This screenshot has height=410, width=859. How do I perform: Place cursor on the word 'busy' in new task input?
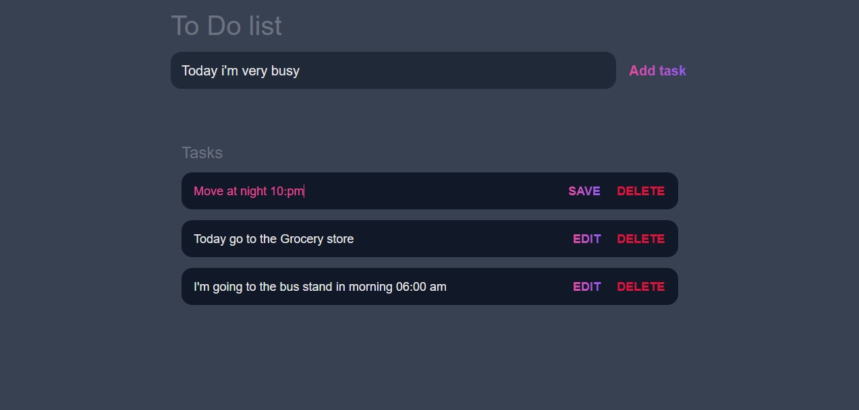(x=285, y=71)
